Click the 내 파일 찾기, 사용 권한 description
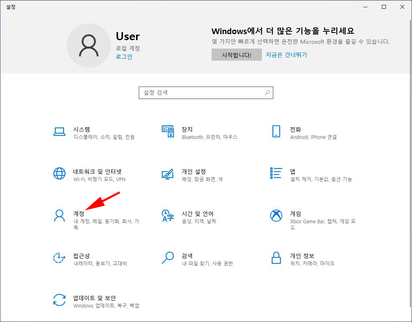Screen dimensions: 412x322 click(x=207, y=263)
